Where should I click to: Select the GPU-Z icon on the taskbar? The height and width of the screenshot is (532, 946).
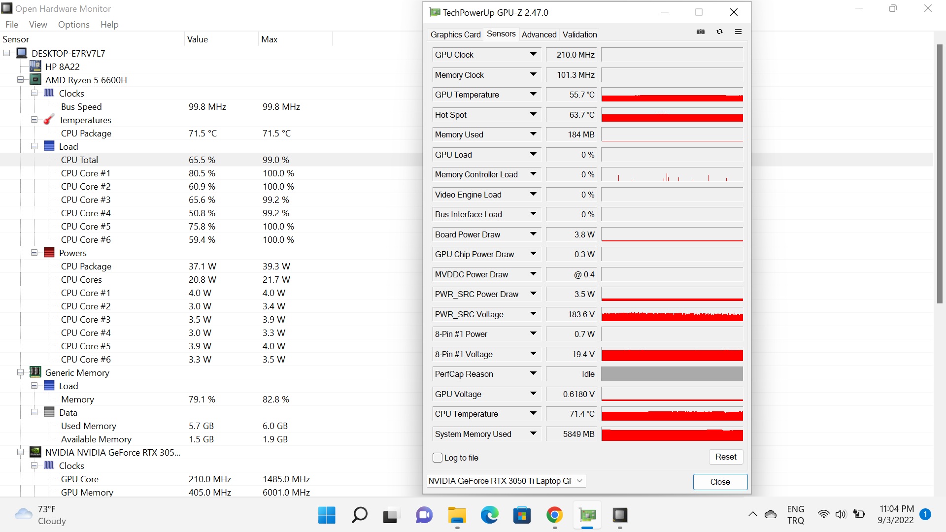587,515
